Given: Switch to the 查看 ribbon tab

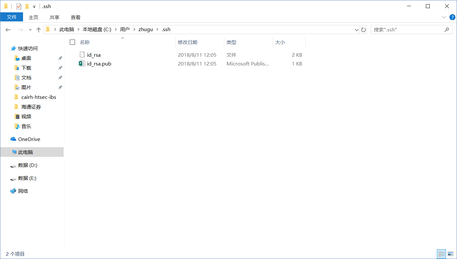Looking at the screenshot, I should (76, 17).
